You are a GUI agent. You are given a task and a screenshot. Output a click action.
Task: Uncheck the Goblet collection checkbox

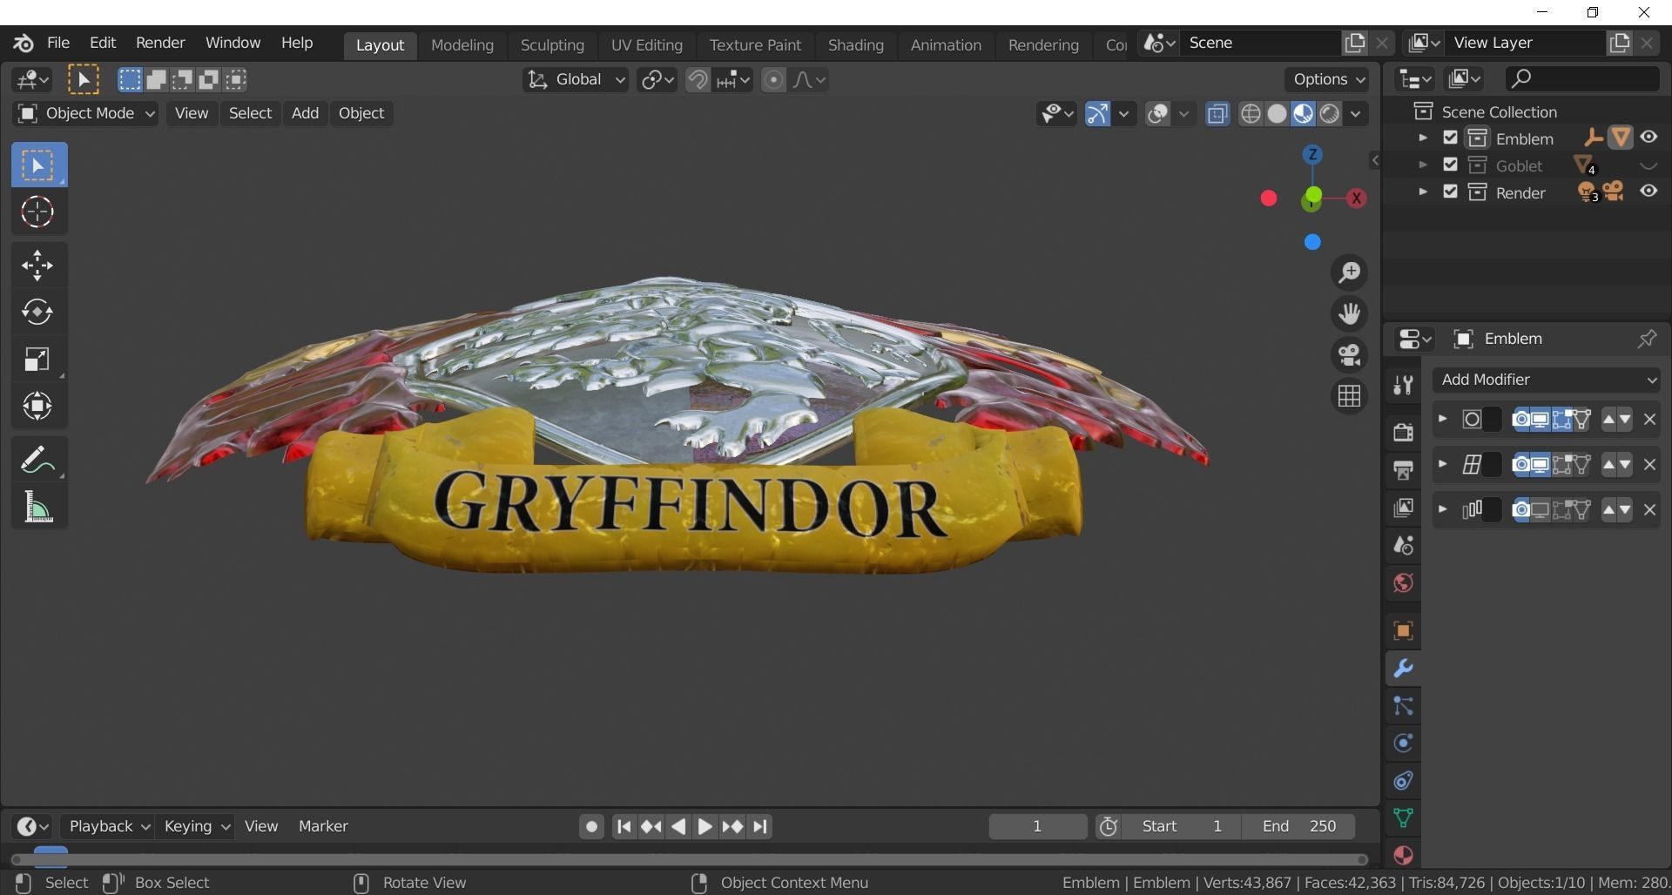(x=1450, y=165)
